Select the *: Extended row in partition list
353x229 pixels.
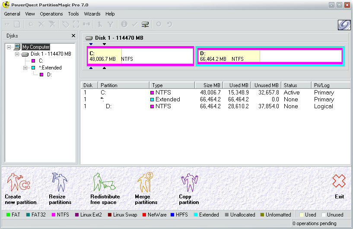point(216,99)
